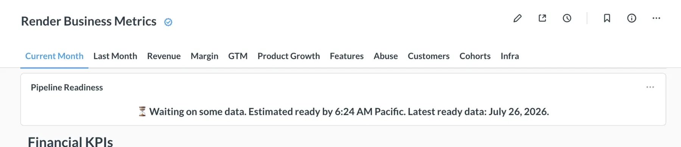Select the Customers tab
The height and width of the screenshot is (147, 681).
(x=428, y=56)
